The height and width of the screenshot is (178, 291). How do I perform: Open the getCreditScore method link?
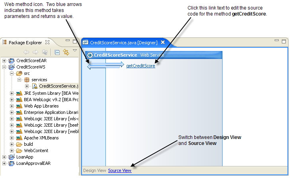[141, 66]
